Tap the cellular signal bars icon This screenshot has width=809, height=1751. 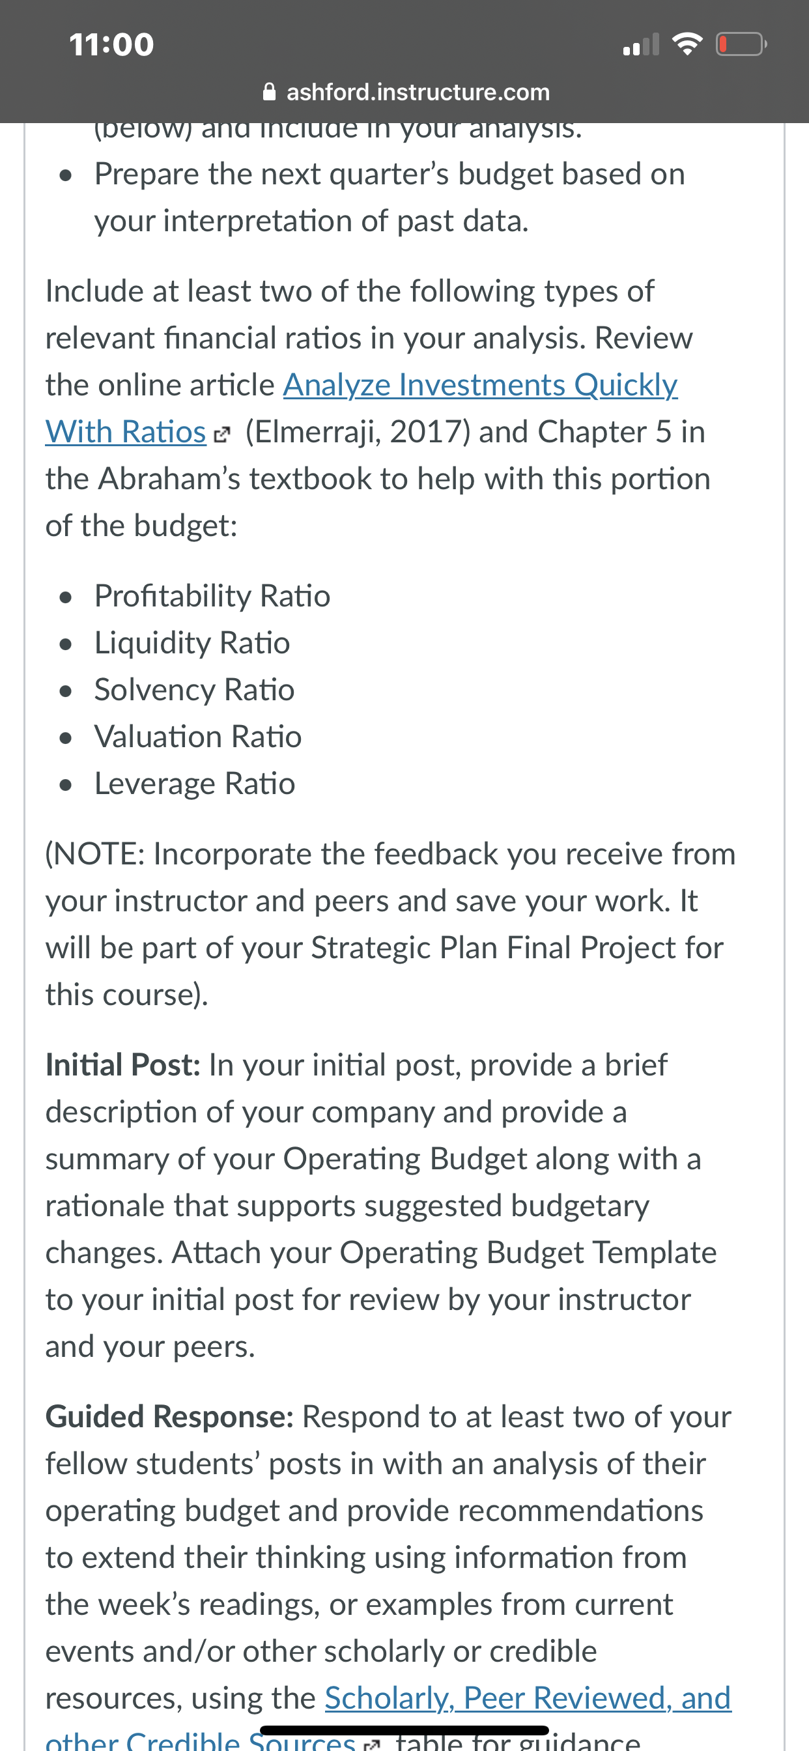[641, 45]
